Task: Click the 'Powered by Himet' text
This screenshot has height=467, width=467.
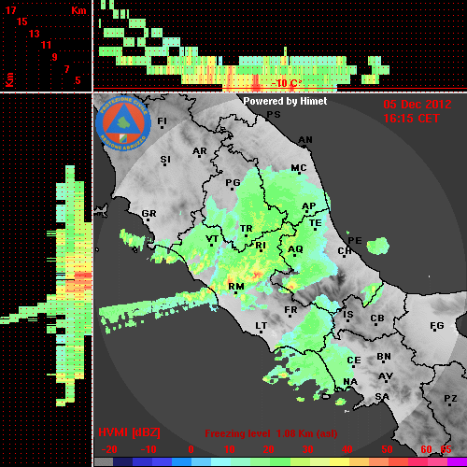Action: click(285, 101)
